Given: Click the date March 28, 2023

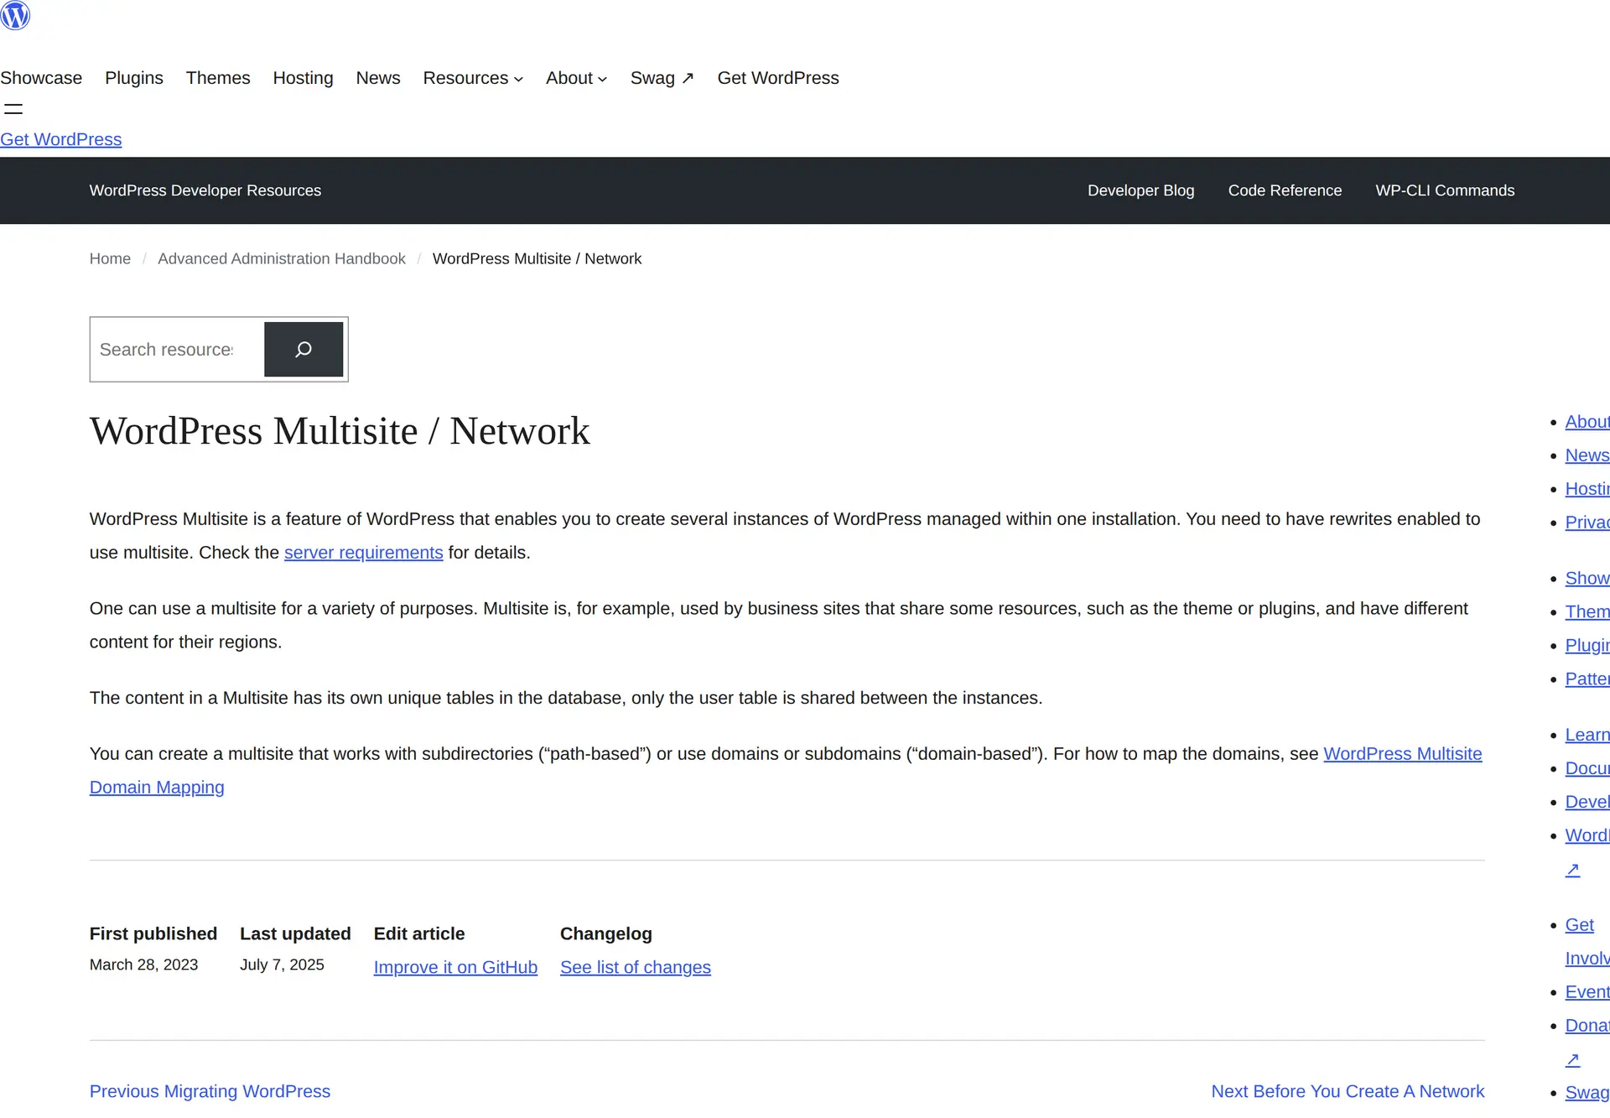Looking at the screenshot, I should coord(143,965).
